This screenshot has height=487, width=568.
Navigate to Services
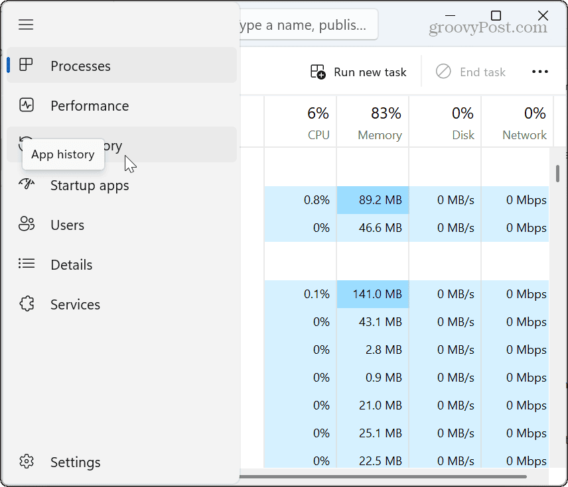(121, 304)
